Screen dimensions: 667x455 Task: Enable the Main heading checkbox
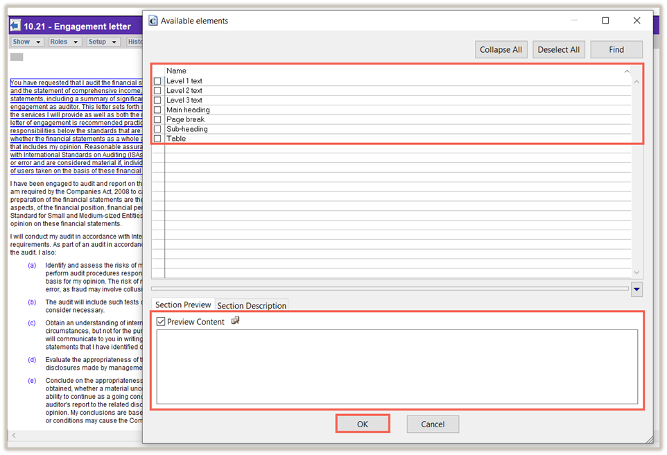click(157, 110)
